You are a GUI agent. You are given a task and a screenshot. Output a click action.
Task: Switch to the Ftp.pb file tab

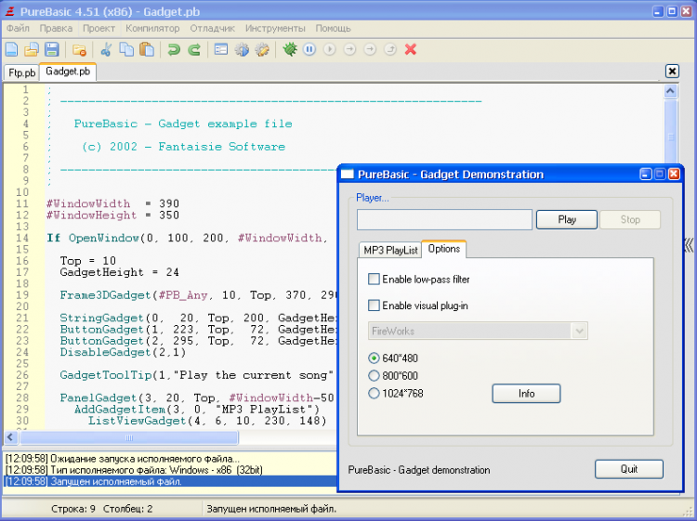point(21,72)
